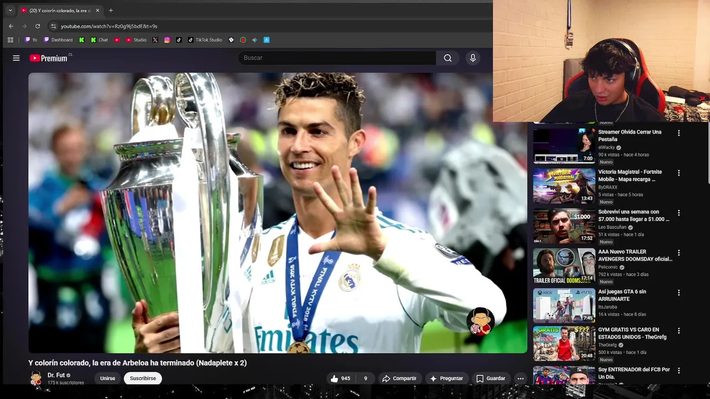
Task: Open the Dr. Fut channel name link
Action: (56, 375)
